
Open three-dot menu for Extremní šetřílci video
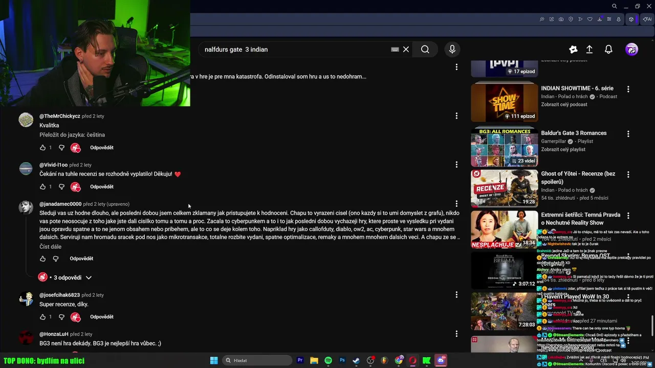(628, 216)
